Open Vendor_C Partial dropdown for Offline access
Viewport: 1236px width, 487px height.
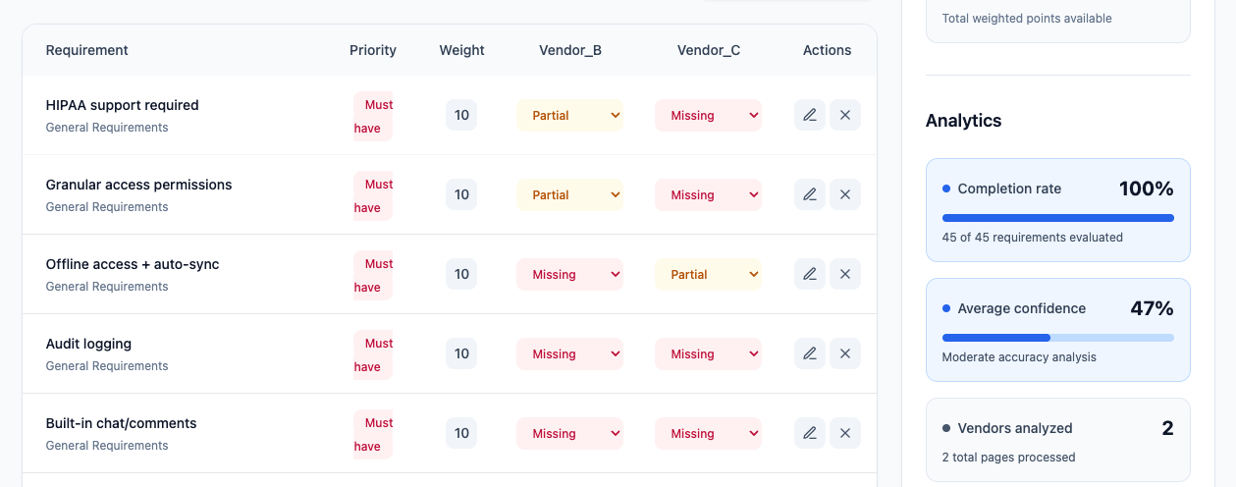click(x=708, y=274)
